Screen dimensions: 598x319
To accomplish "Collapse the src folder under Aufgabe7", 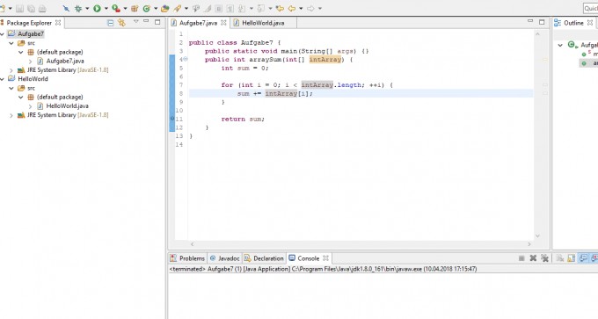I will click(x=11, y=43).
